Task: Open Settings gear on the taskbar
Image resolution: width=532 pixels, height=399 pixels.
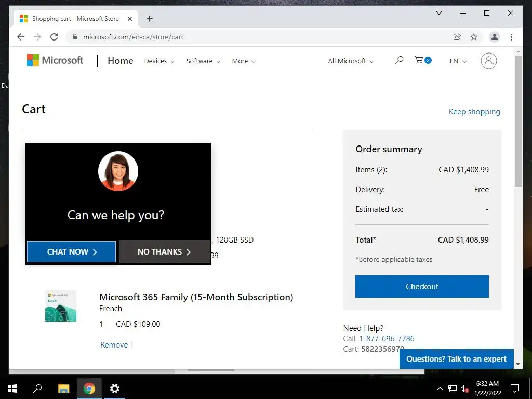Action: coord(115,389)
